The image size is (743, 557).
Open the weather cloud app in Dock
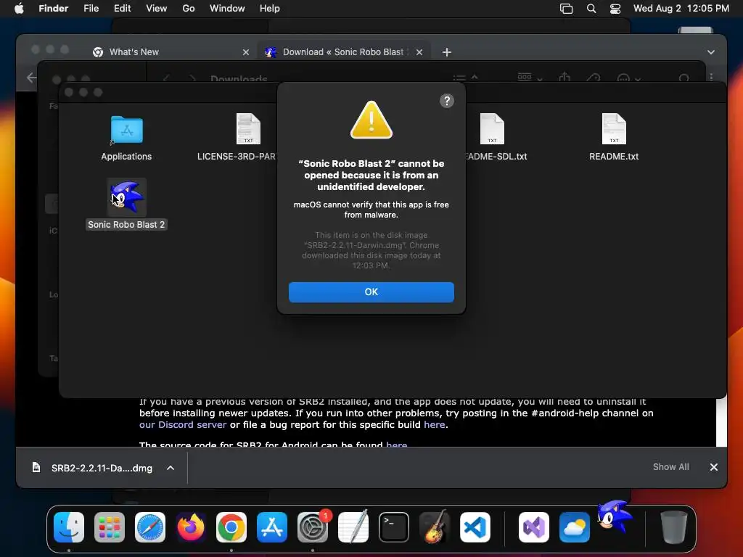(x=575, y=527)
